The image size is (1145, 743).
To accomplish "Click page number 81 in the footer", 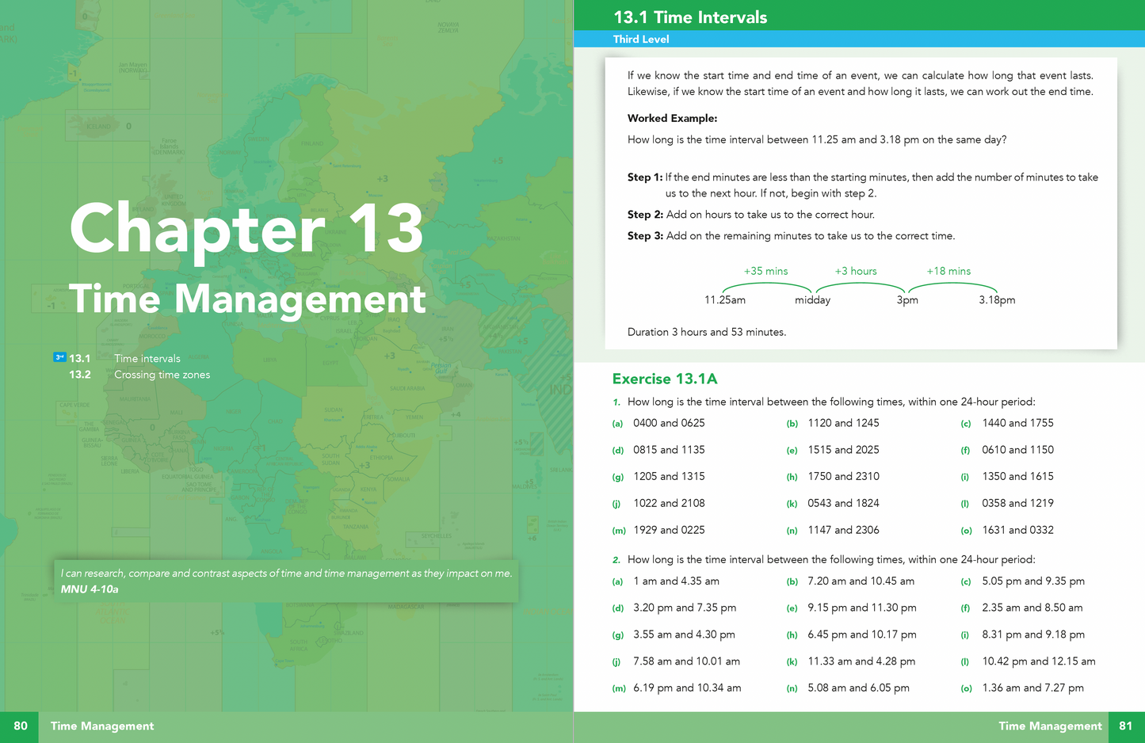I will pos(1125,726).
